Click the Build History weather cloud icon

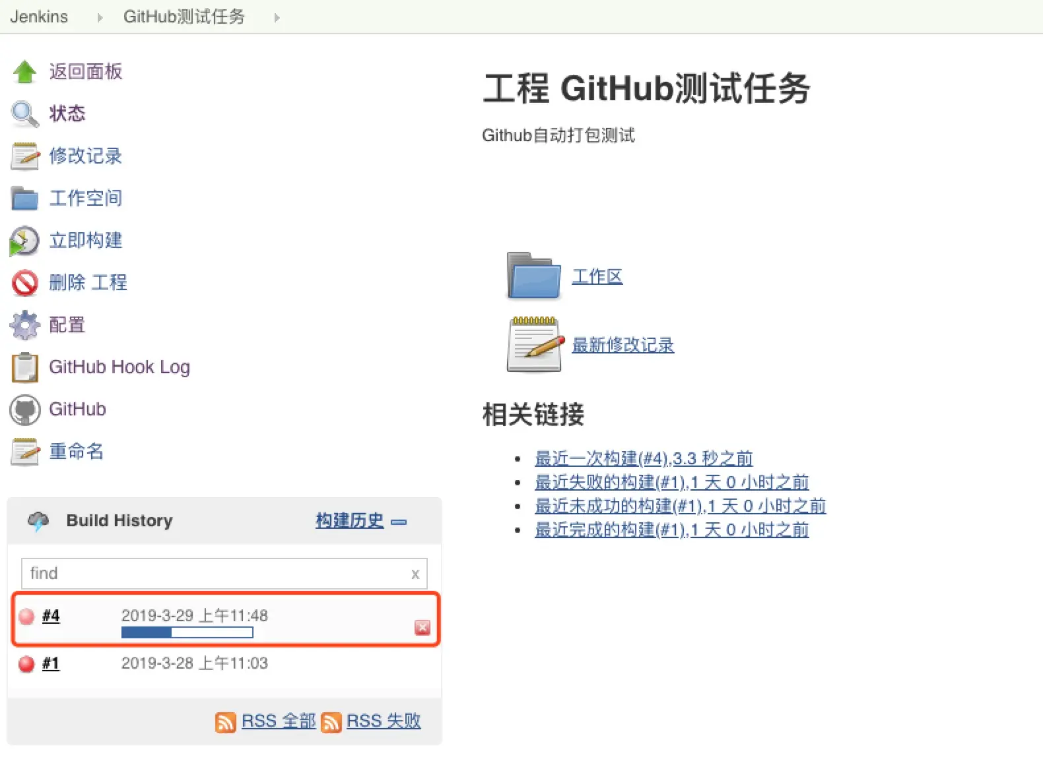[38, 521]
